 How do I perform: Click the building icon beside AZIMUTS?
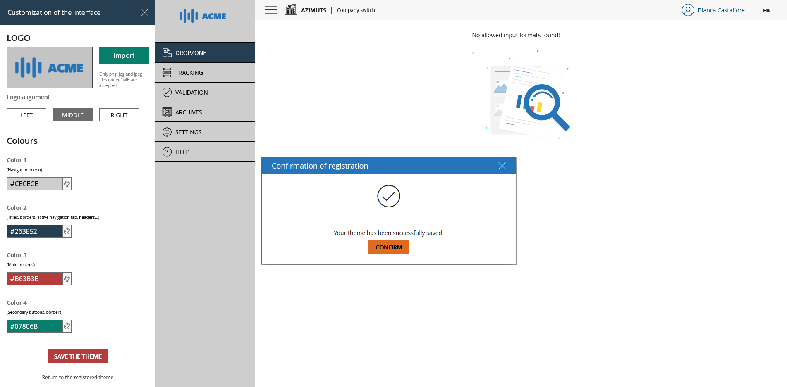point(291,9)
